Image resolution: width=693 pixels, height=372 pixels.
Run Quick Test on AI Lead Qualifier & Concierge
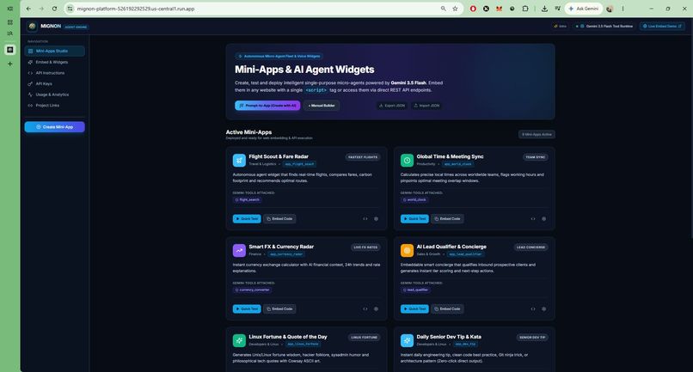coord(414,308)
